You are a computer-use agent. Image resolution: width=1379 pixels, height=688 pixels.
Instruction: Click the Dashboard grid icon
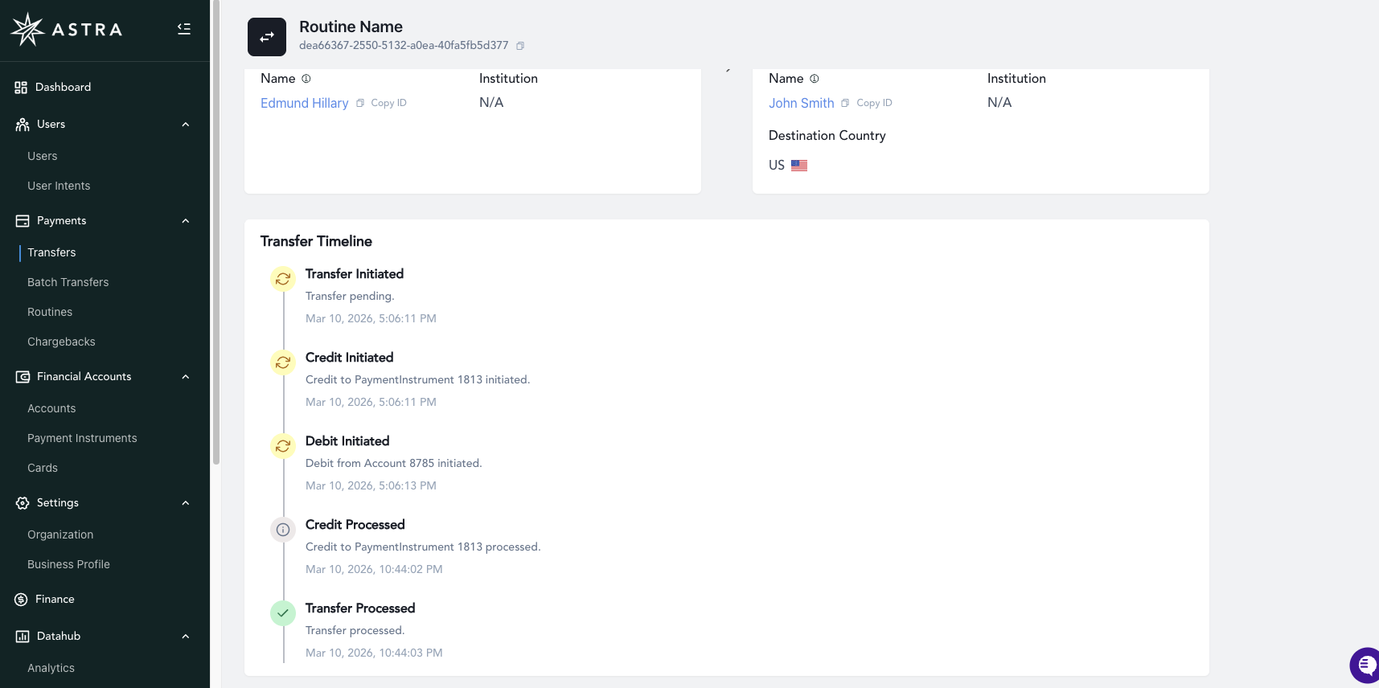tap(21, 88)
